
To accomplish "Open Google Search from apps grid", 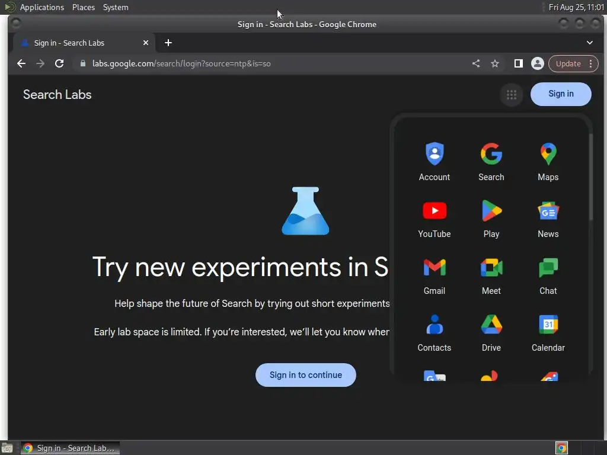I will 491,162.
